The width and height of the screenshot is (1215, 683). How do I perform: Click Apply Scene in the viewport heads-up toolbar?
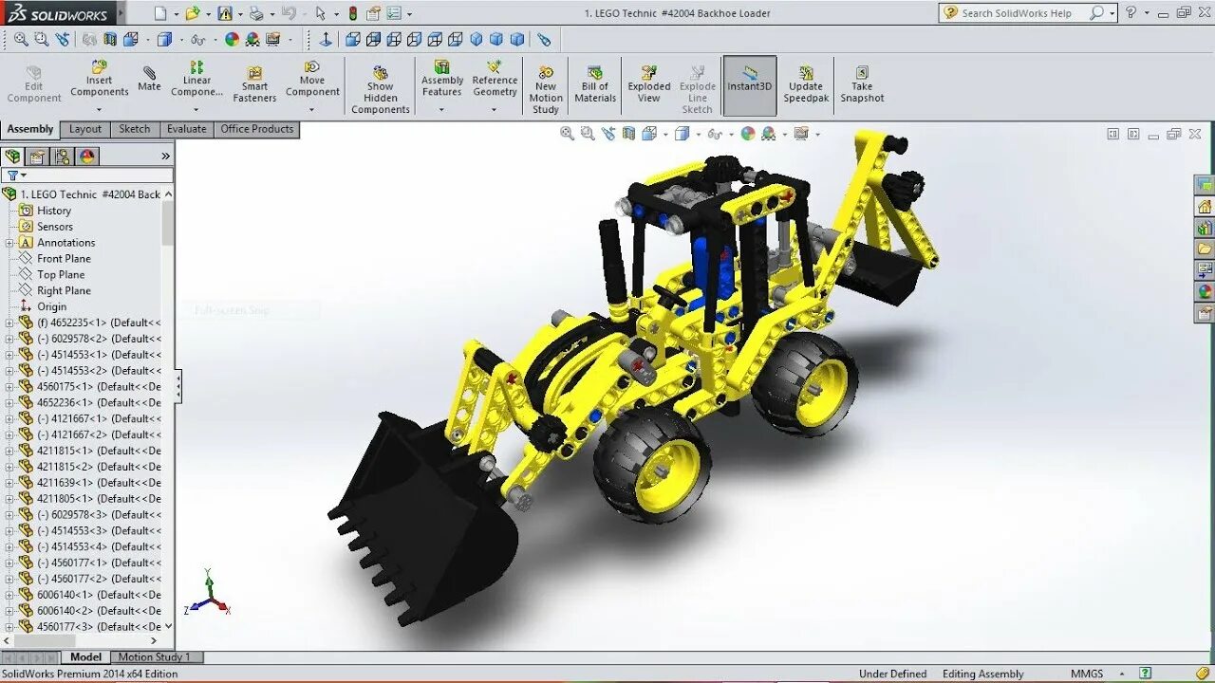(x=768, y=134)
